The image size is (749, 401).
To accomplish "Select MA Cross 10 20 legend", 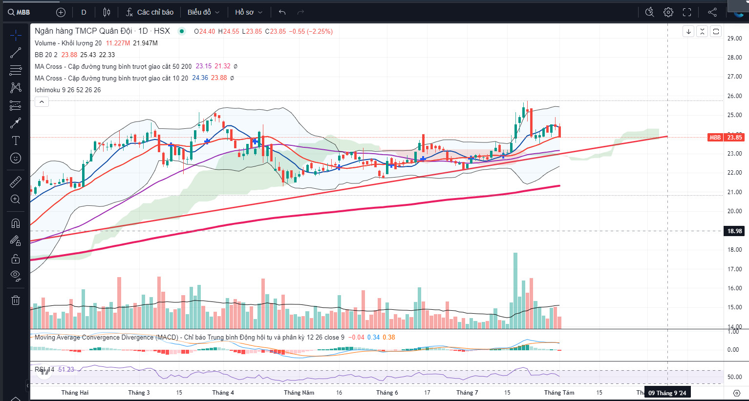I will click(x=111, y=78).
